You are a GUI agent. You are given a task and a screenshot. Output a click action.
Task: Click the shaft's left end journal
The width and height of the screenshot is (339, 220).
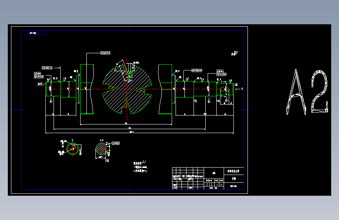point(53,89)
